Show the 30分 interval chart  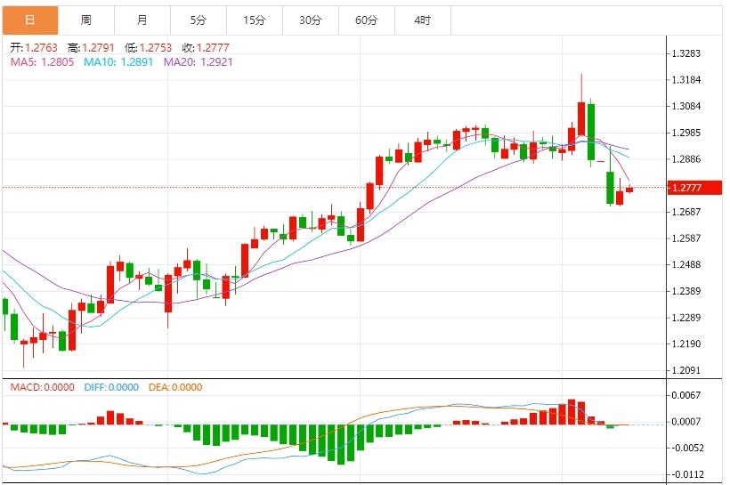(310, 20)
